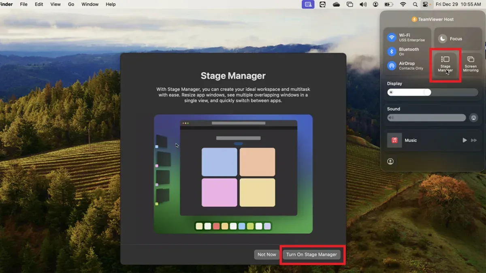The image size is (486, 273).
Task: Toggle the Focus moon icon
Action: (x=443, y=39)
